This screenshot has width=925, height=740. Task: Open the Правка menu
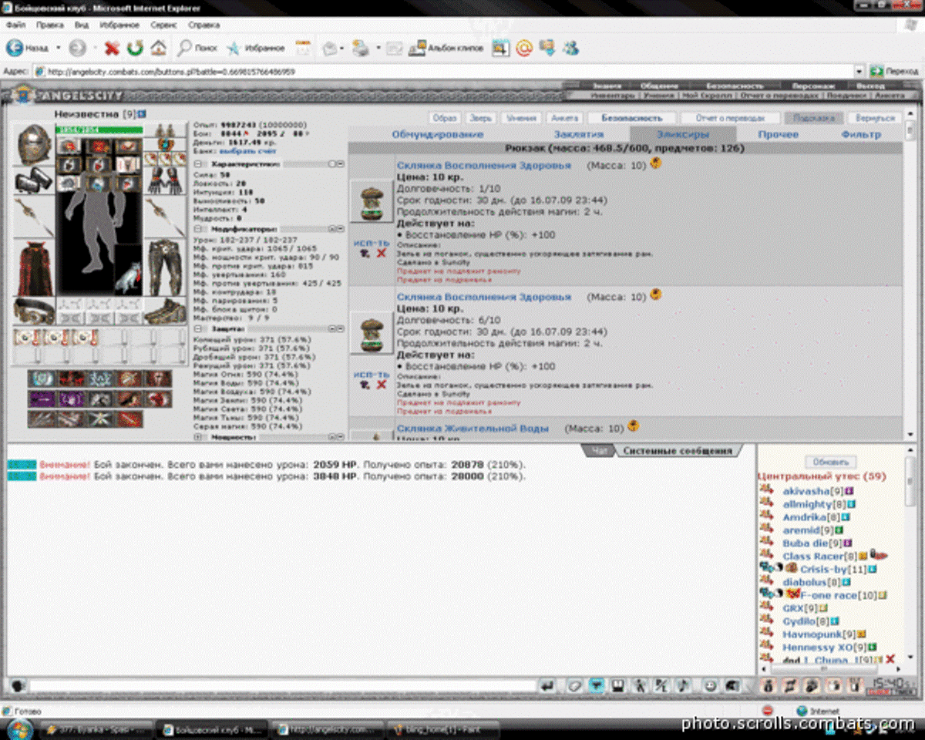point(49,25)
